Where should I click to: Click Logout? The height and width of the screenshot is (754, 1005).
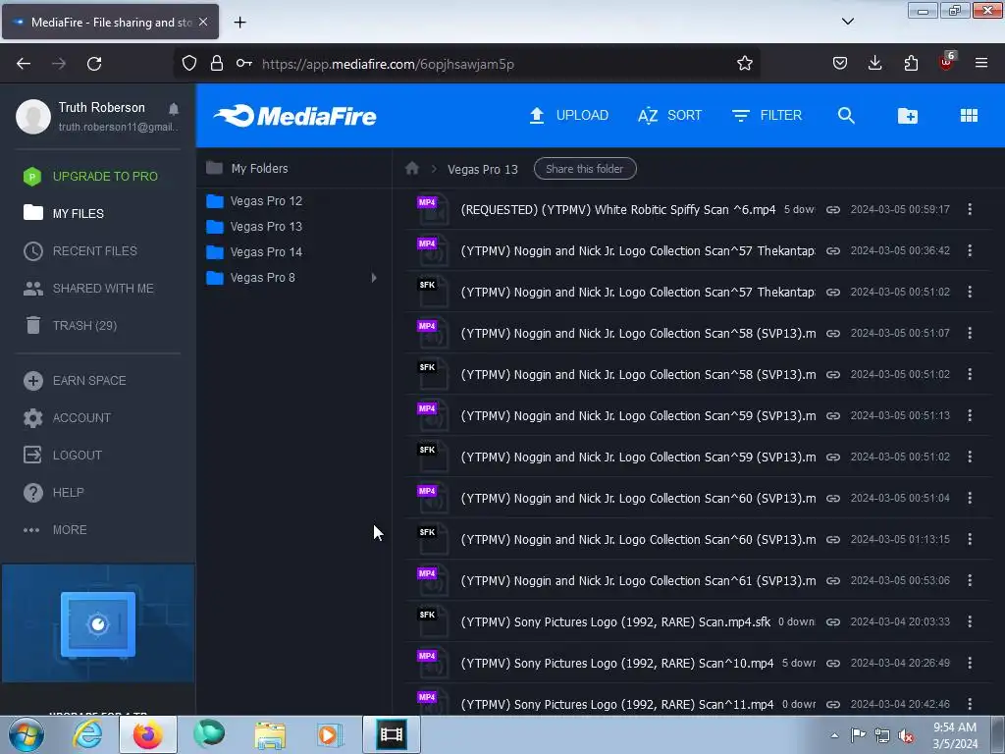click(x=62, y=456)
